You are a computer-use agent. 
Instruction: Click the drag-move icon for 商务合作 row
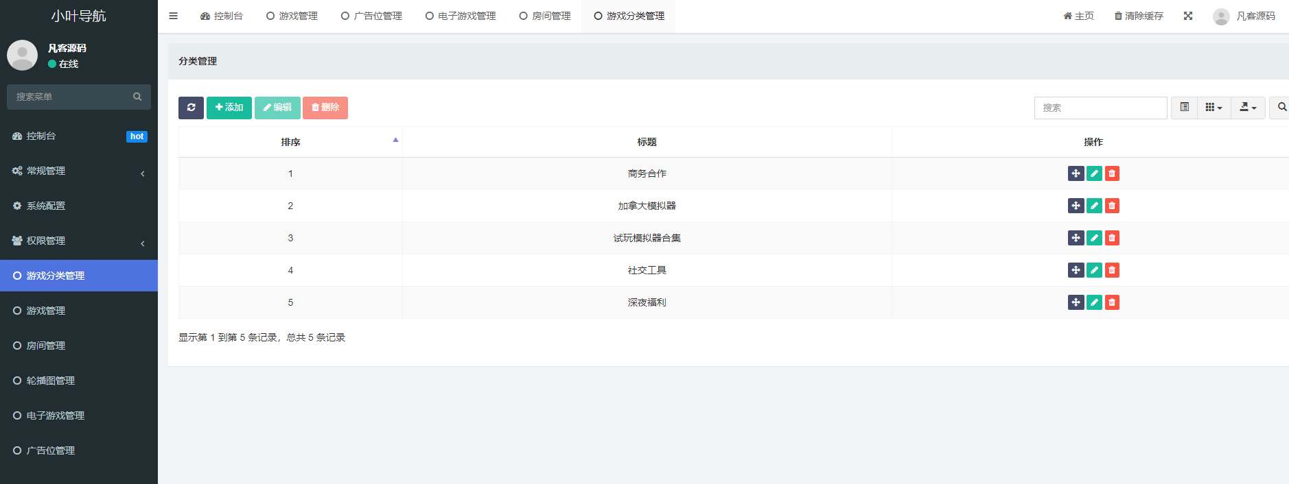point(1076,173)
